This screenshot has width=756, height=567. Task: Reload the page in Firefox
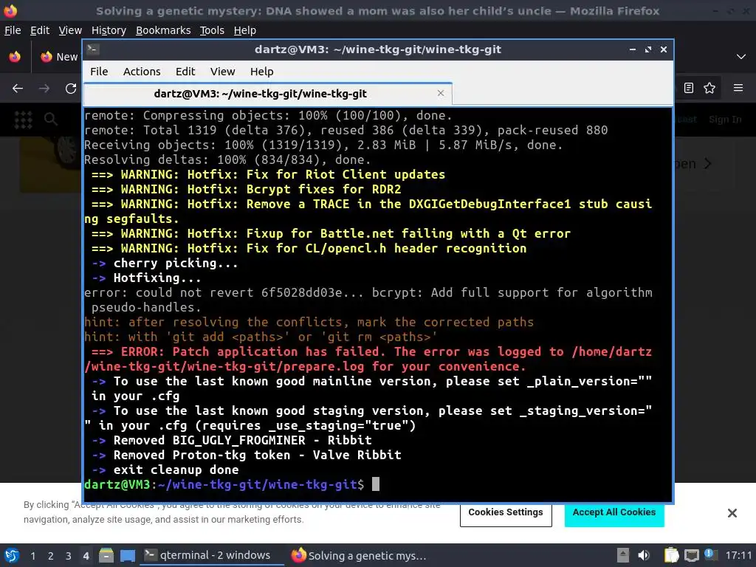[x=71, y=89]
